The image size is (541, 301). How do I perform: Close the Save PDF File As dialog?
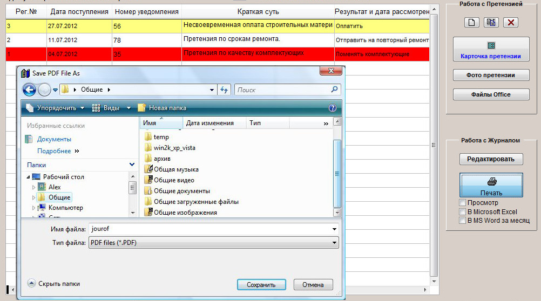point(331,71)
